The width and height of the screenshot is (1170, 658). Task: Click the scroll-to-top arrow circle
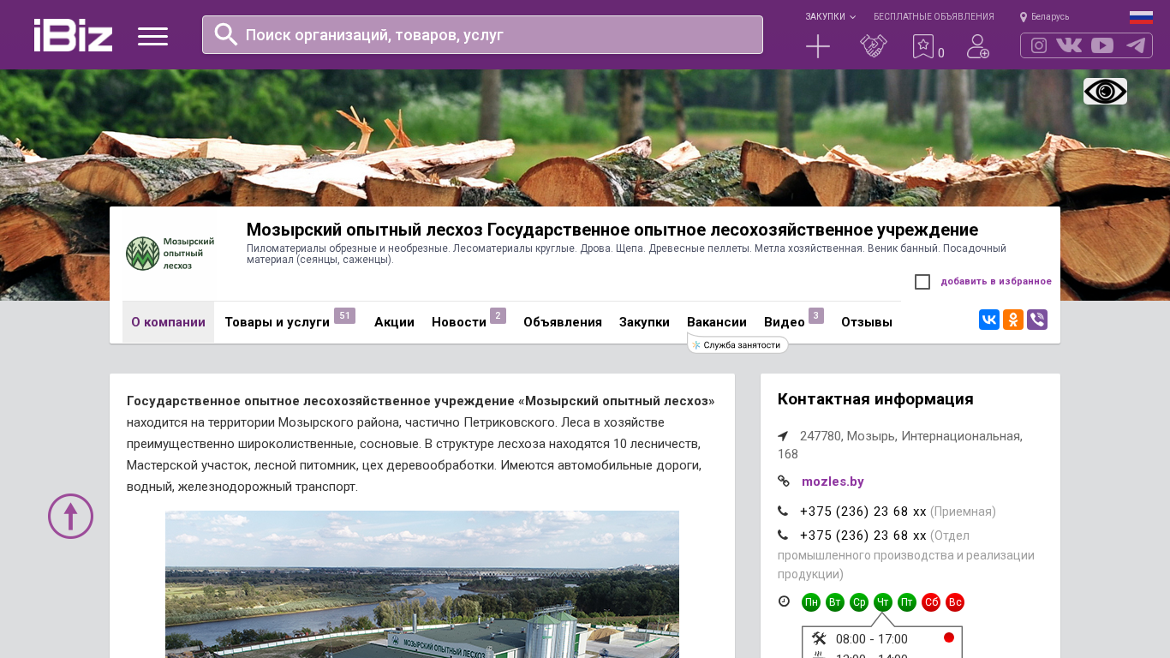[x=70, y=516]
